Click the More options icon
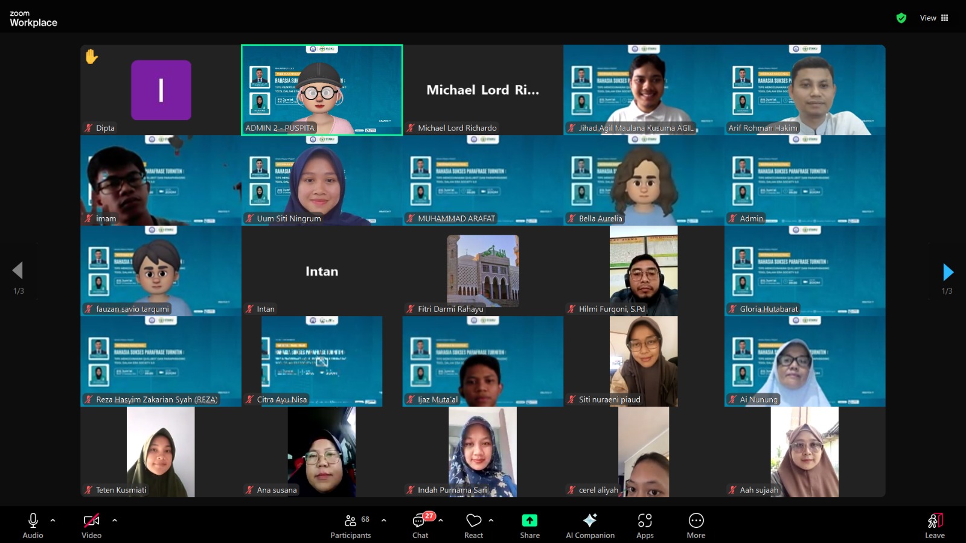Screen dimensions: 966x543 point(696,521)
